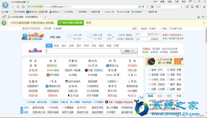Switch to the 社会 news tab

(160, 96)
